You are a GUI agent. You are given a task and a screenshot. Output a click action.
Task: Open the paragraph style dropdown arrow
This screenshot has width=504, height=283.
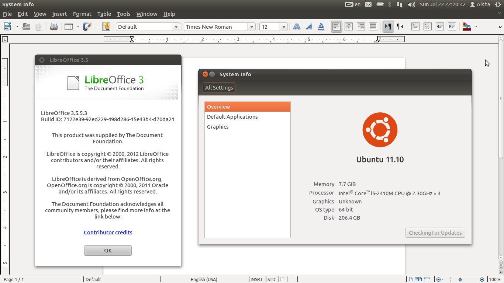click(x=176, y=27)
